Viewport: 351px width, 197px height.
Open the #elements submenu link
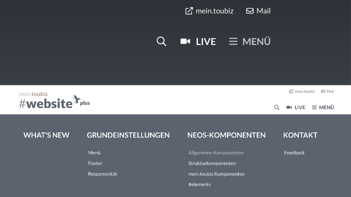click(200, 184)
